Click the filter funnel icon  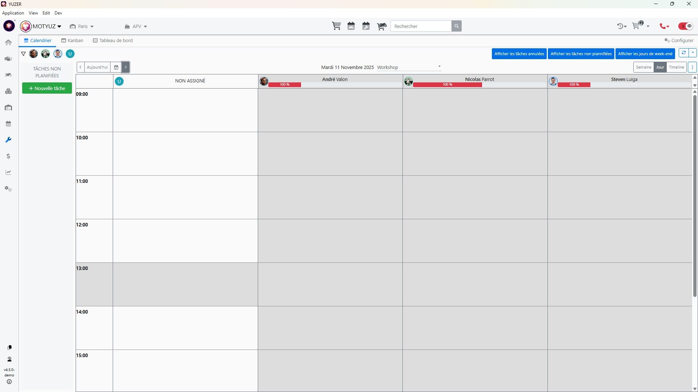tap(23, 54)
